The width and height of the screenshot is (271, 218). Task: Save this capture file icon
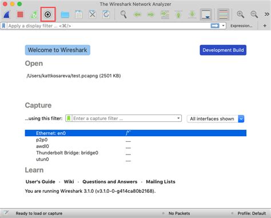(78, 14)
